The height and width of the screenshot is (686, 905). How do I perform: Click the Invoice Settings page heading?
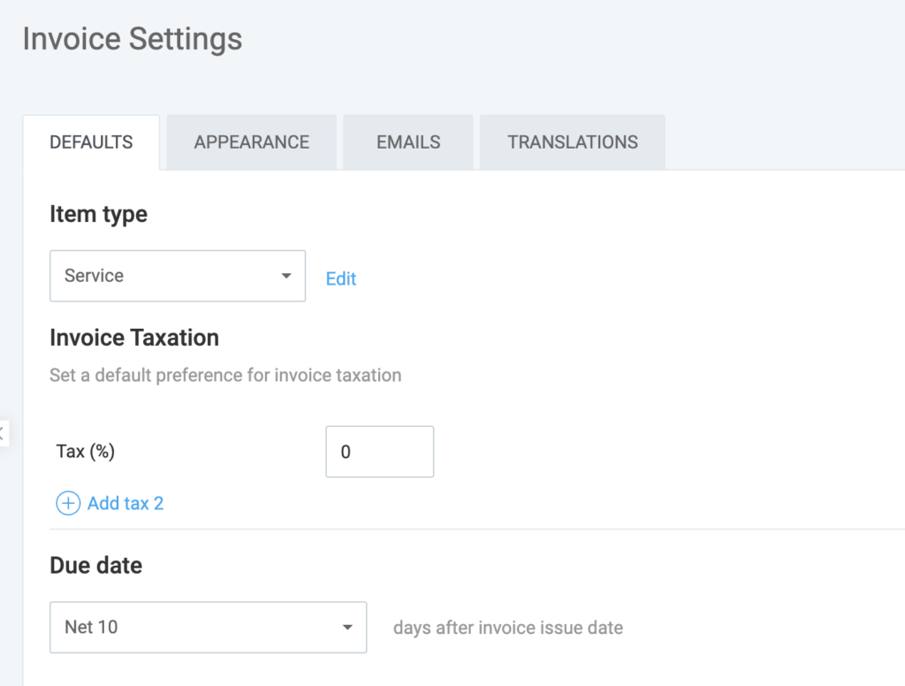click(132, 40)
